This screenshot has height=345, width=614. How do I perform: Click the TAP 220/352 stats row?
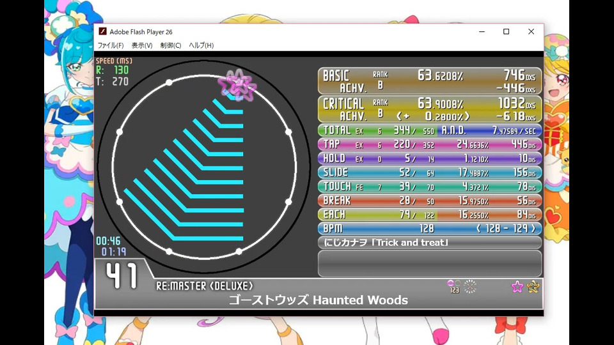(430, 144)
